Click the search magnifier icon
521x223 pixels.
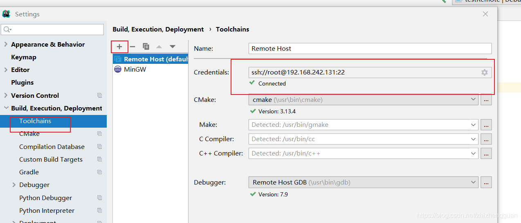pos(7,29)
